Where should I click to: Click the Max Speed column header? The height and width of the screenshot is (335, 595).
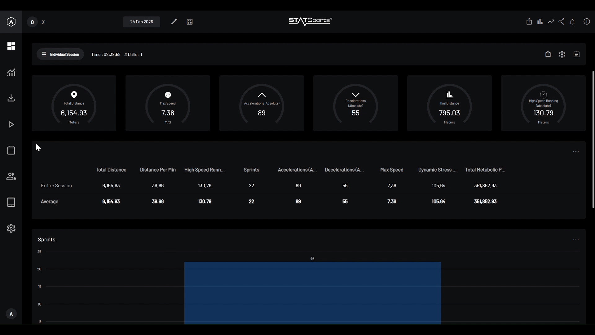pos(392,170)
